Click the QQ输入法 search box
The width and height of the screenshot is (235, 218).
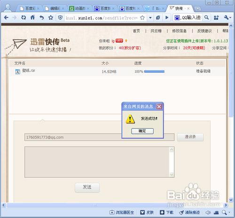tap(191, 17)
